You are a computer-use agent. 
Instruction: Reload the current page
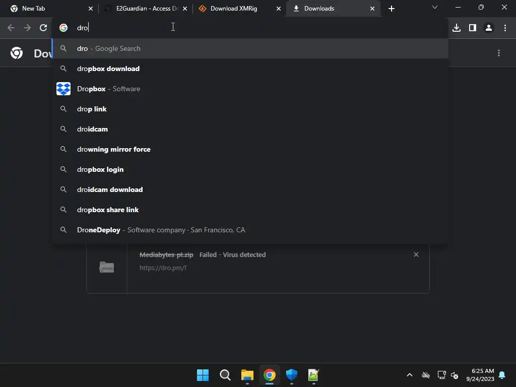tap(43, 28)
